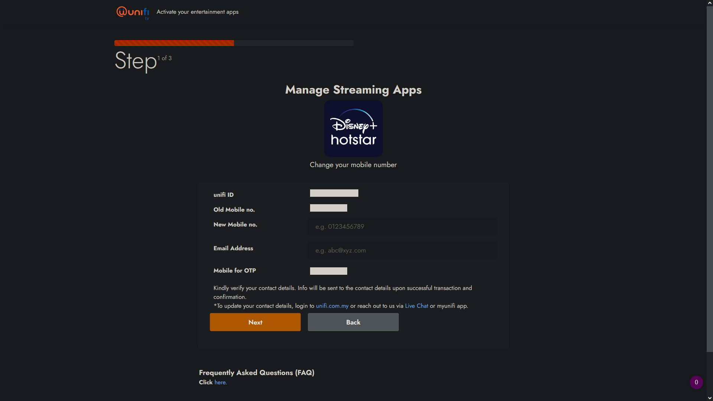Click the 'Old Mobile no.' label
This screenshot has width=713, height=401.
(234, 210)
